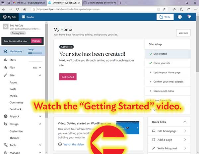
Task: Click the address bar URL field
Action: click(97, 9)
